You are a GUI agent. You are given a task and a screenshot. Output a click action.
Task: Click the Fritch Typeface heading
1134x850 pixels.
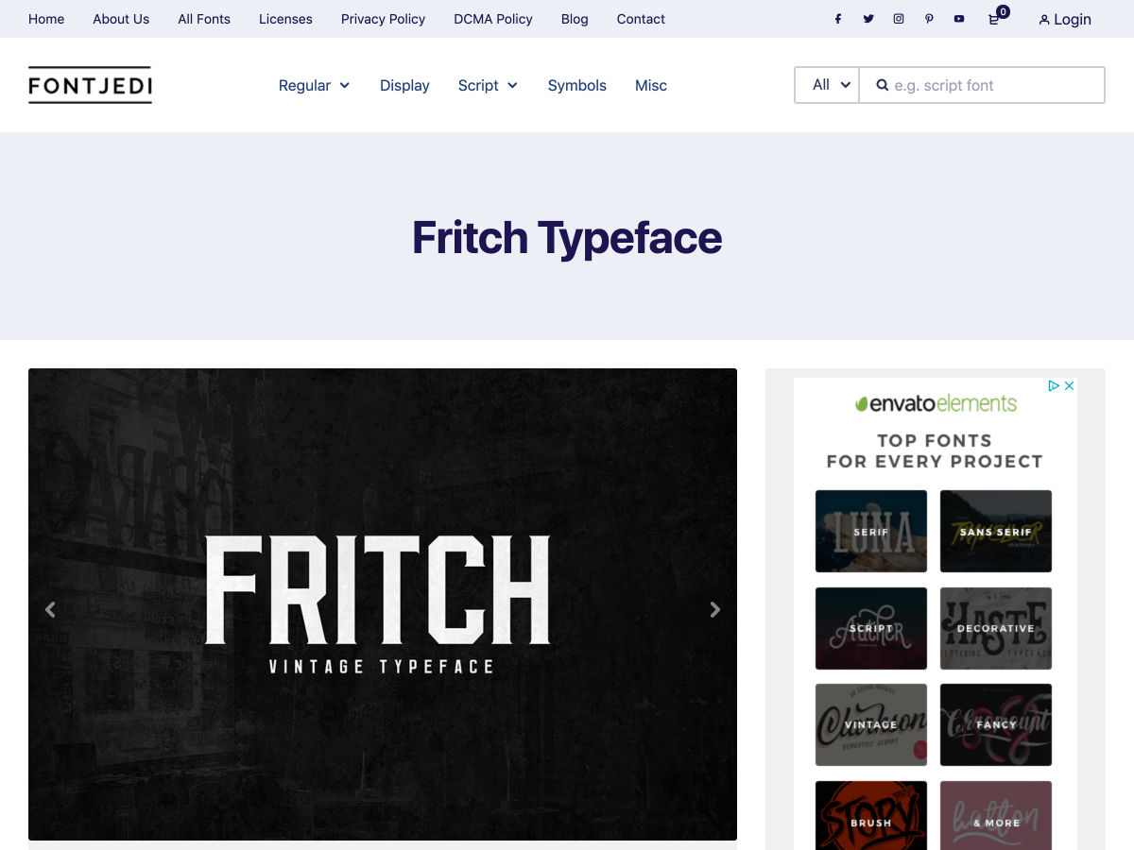pyautogui.click(x=567, y=238)
